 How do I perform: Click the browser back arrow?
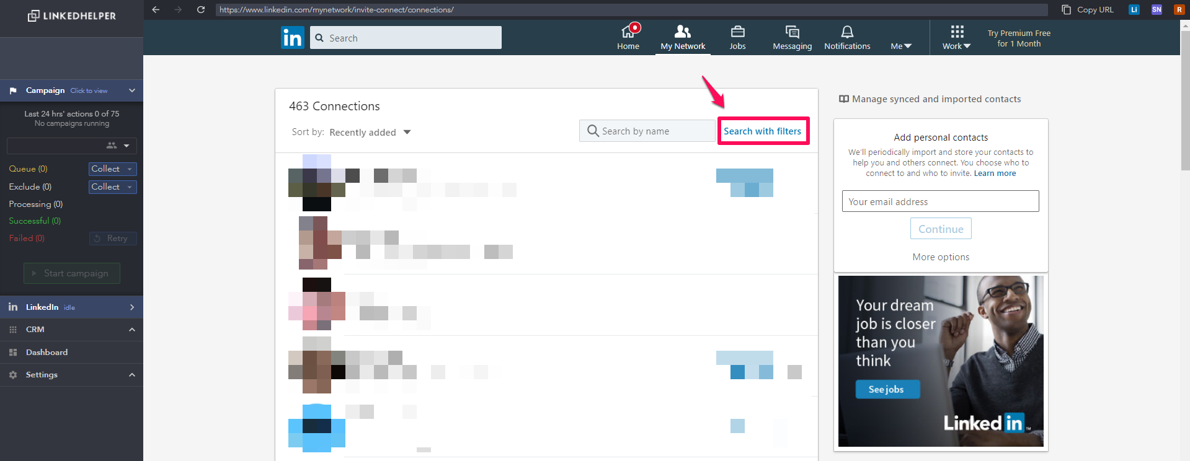coord(156,9)
